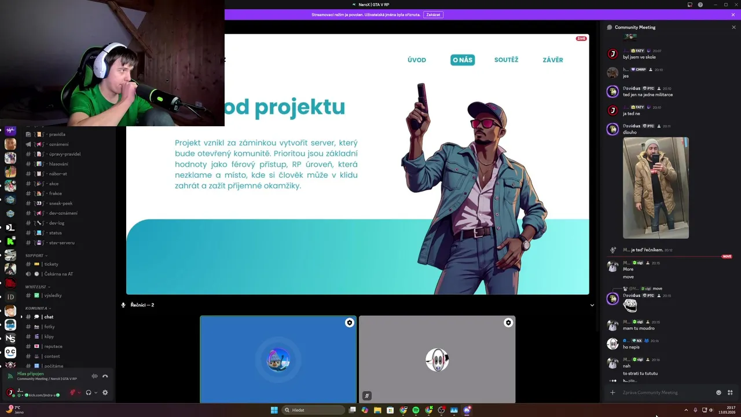
Task: Open microphone input options dropdown arrow
Action: pyautogui.click(x=79, y=393)
